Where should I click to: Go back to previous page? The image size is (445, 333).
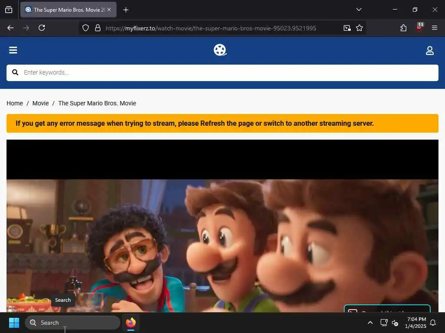[x=10, y=28]
